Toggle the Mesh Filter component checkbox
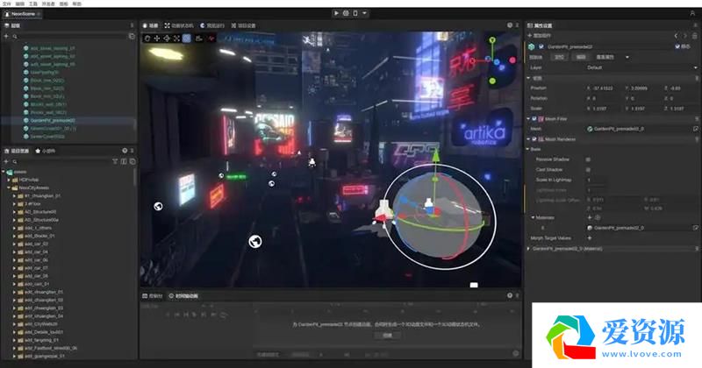 tap(534, 119)
